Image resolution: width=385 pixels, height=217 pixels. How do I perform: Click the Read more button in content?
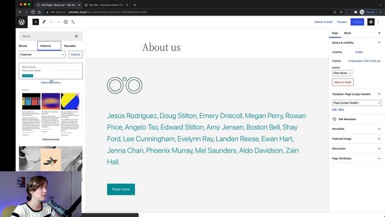[x=121, y=189]
